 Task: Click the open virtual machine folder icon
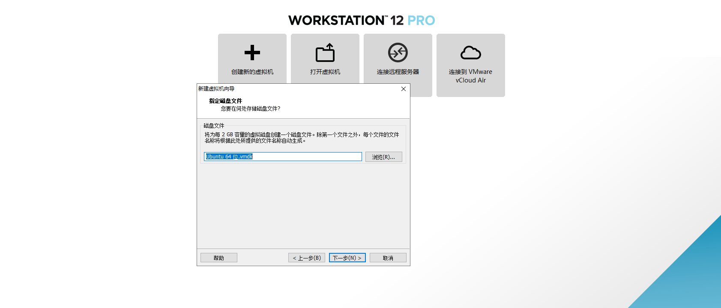click(x=325, y=53)
